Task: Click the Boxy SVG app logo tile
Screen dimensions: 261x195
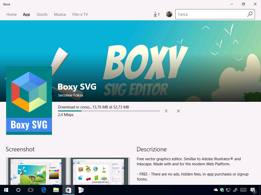Action: (x=29, y=101)
